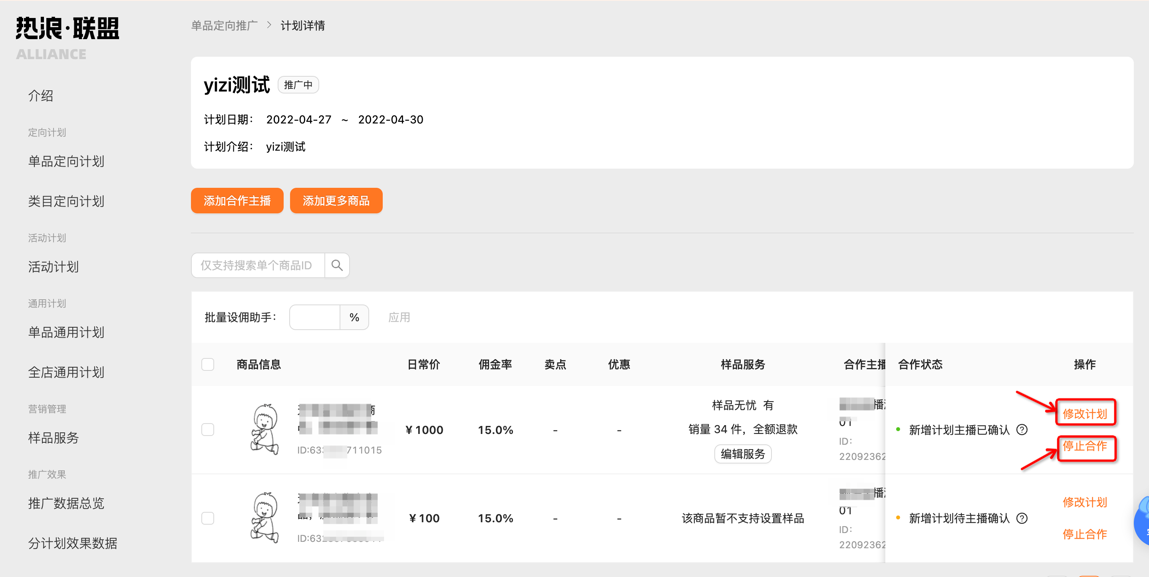Viewport: 1149px width, 577px height.
Task: Click 该商品暂不支持设置样品 text
Action: [x=743, y=518]
